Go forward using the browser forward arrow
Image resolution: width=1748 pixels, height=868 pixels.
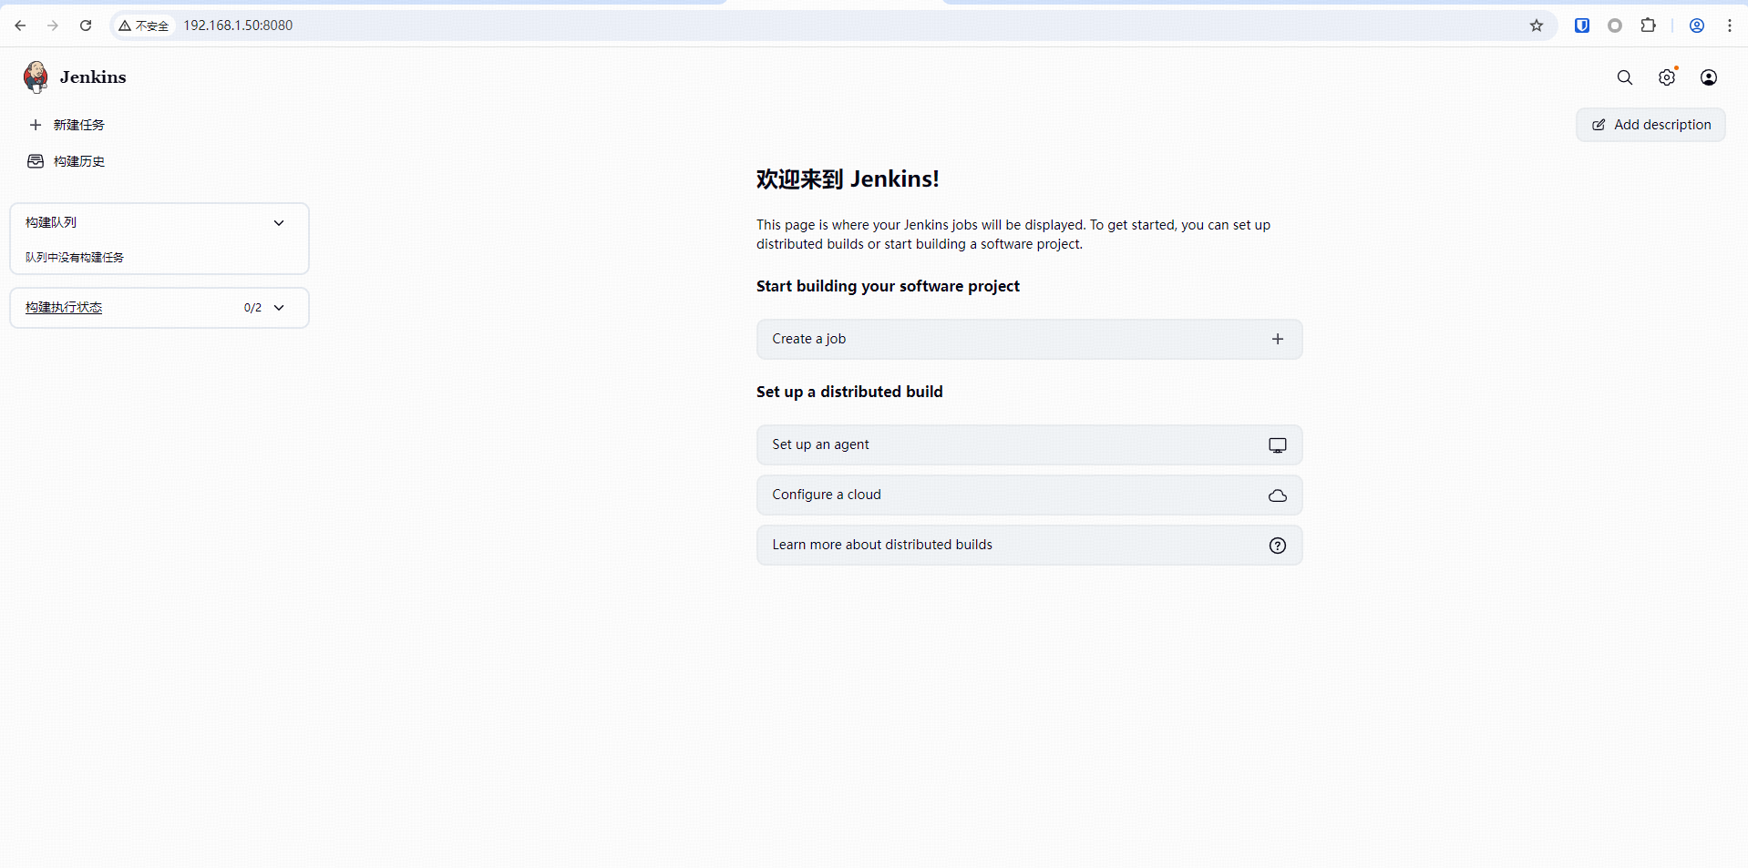(53, 26)
